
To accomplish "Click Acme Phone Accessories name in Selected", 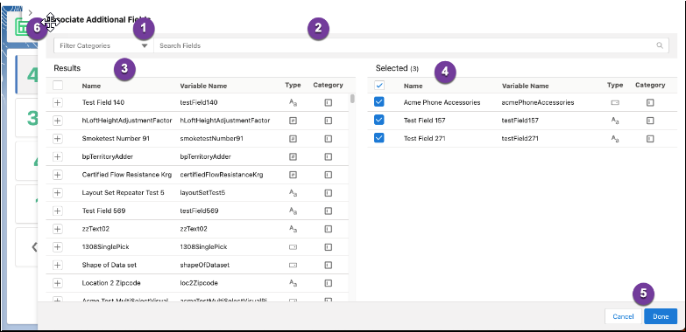I will coord(442,102).
